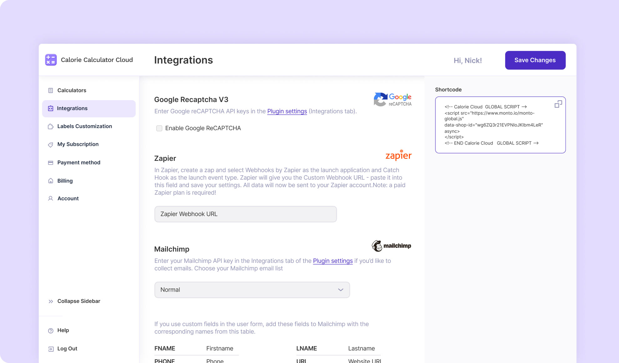Click the My Subscription tag icon
The image size is (619, 363).
[51, 145]
